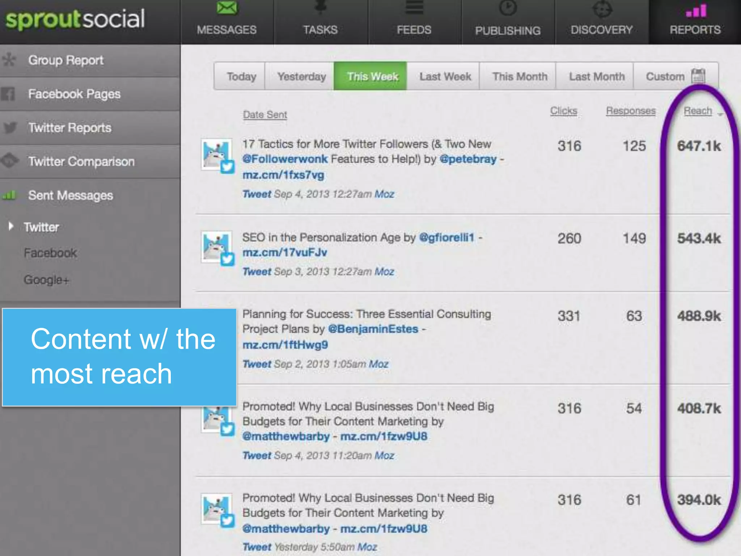Open the Feeds list icon
Screen dimensions: 741x556
[414, 7]
